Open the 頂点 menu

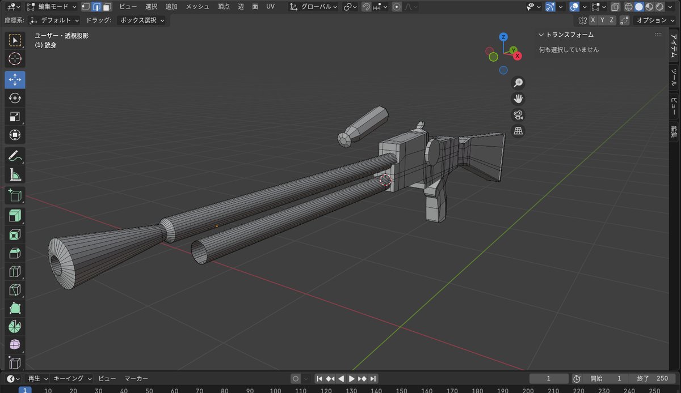(x=224, y=7)
